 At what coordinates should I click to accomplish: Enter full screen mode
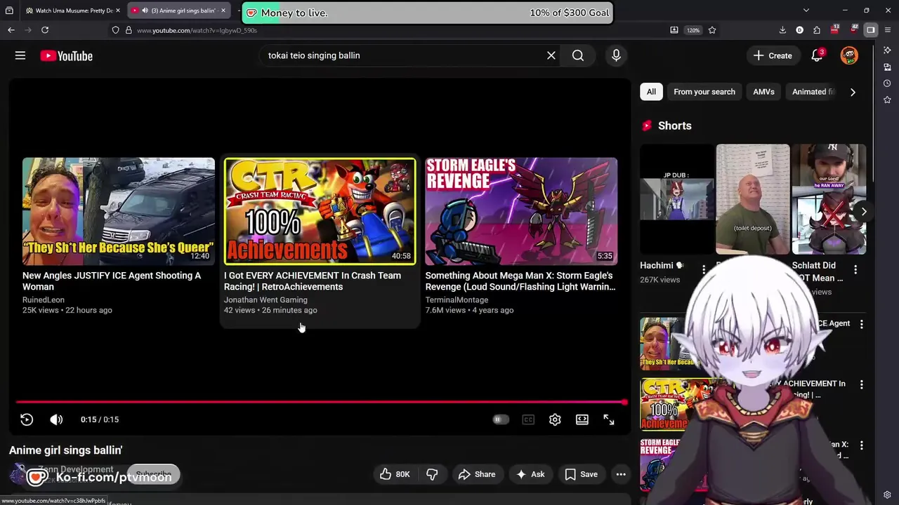pyautogui.click(x=609, y=419)
